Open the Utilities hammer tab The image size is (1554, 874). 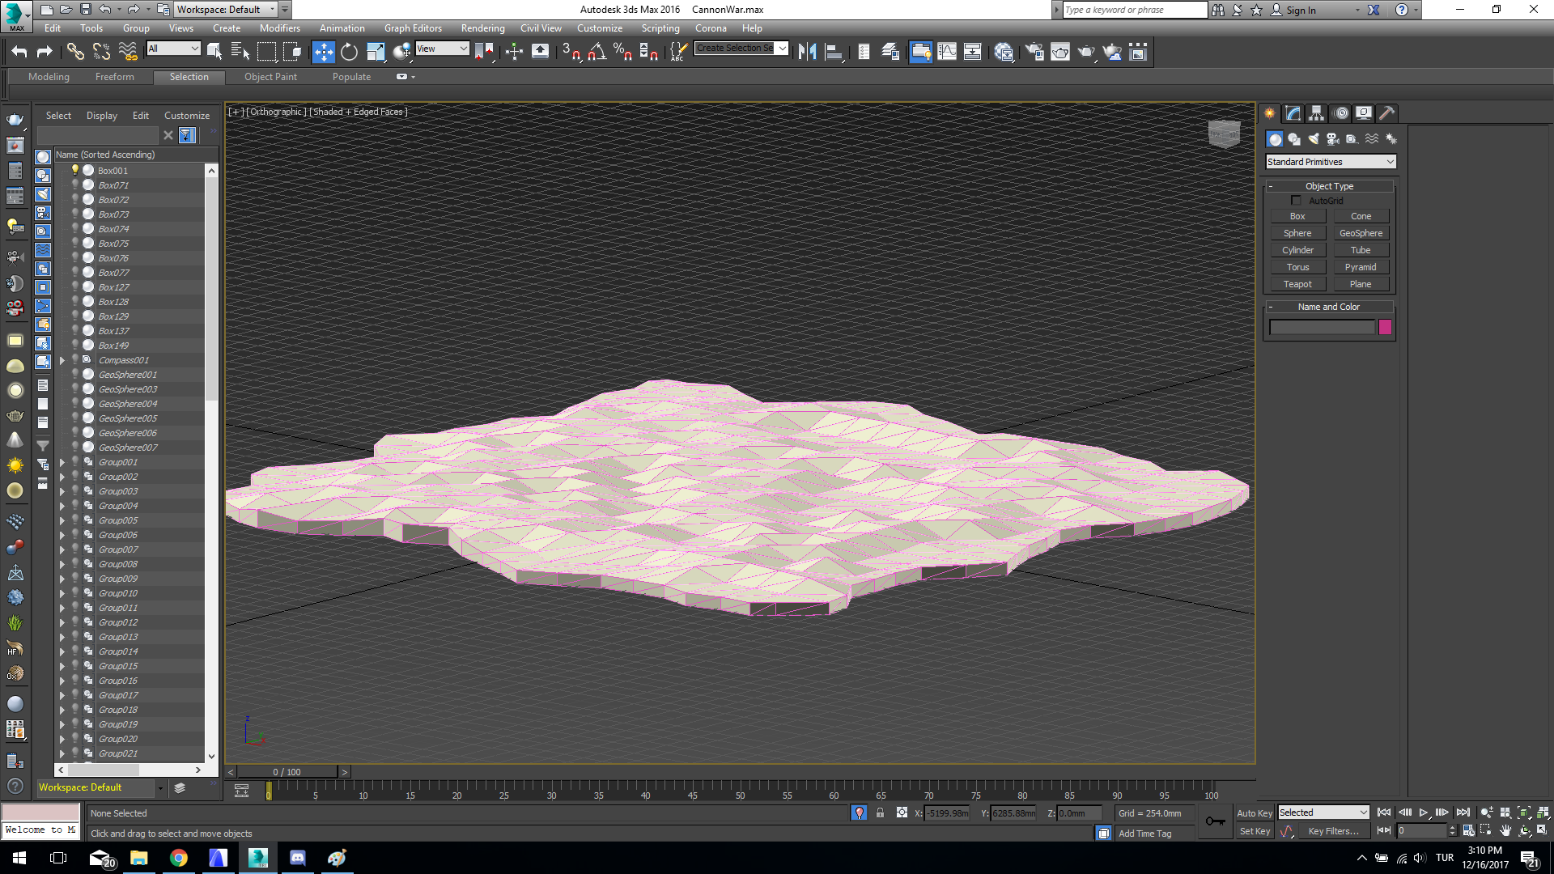tap(1386, 113)
